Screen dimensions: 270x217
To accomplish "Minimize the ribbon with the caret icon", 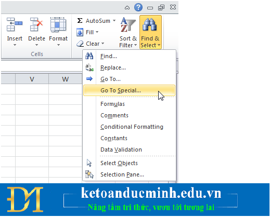I will [127, 8].
